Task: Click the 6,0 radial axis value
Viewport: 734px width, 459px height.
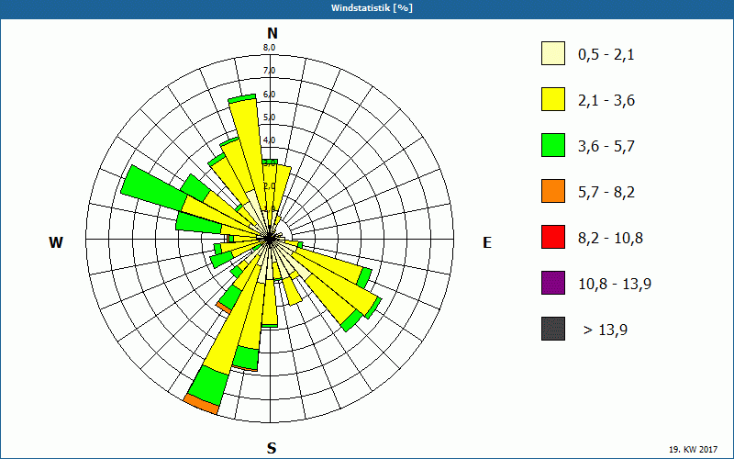Action: click(269, 95)
